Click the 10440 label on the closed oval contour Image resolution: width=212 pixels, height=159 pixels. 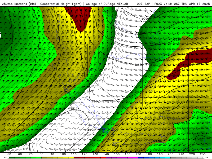[x=75, y=109]
